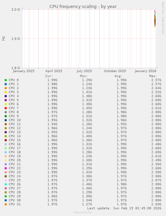Viewport: 166px width, 216px height.
Task: Click the 'July 2025' axis label
Action: 84,71
